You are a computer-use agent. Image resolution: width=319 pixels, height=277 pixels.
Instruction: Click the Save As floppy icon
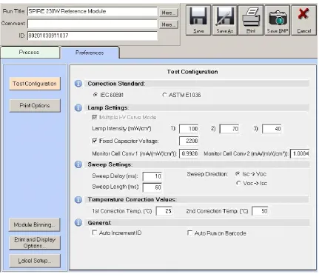(225, 20)
